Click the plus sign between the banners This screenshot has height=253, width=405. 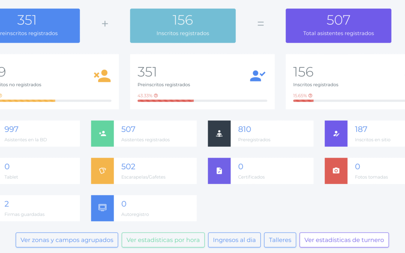click(x=105, y=24)
